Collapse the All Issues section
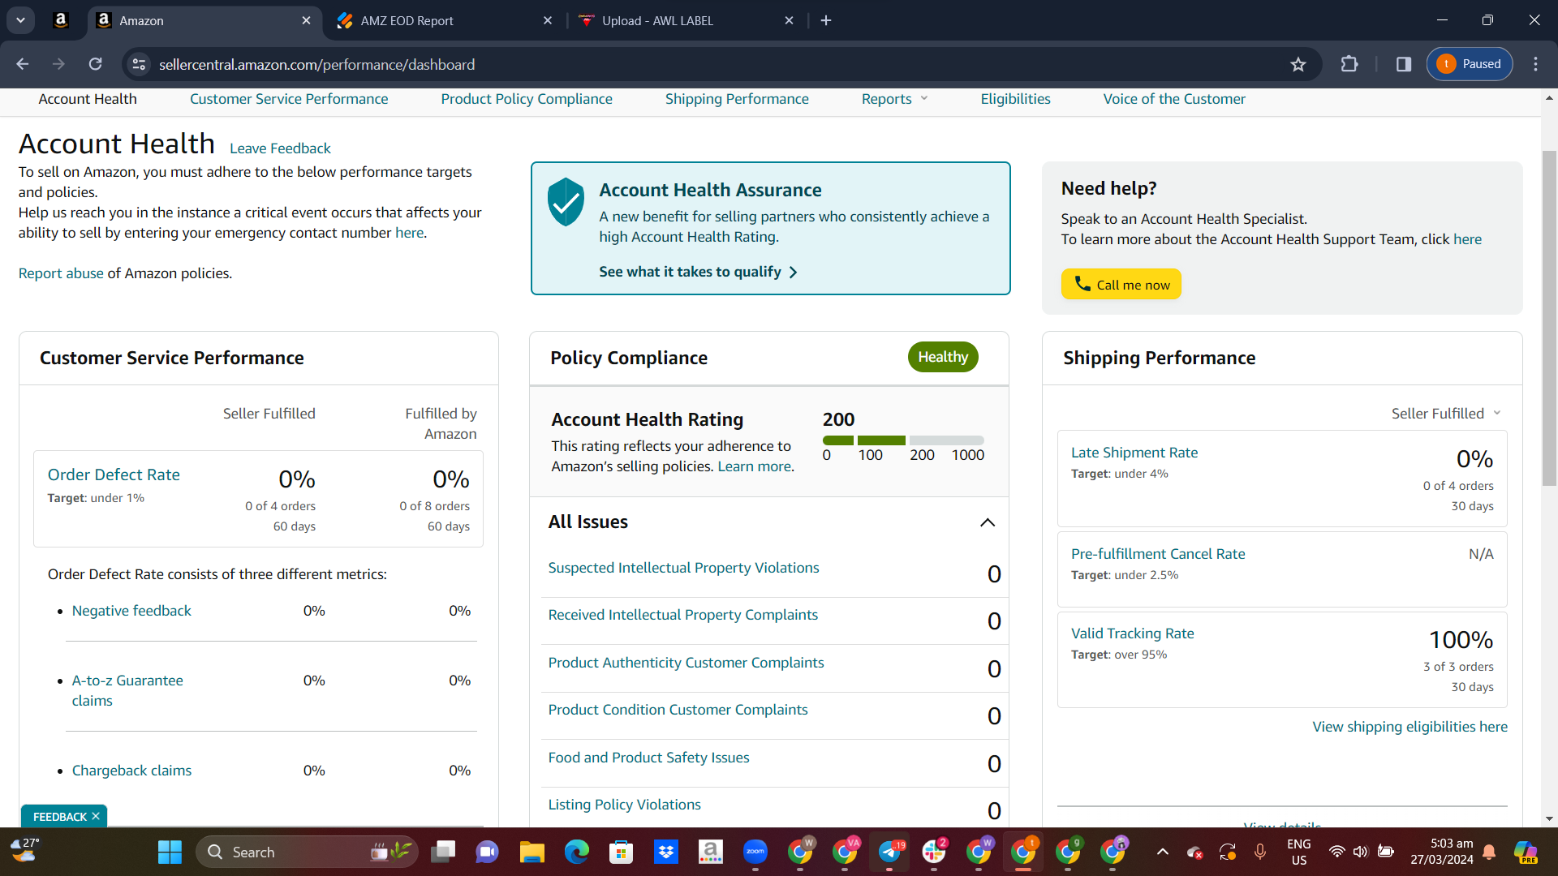This screenshot has width=1558, height=876. coord(988,522)
